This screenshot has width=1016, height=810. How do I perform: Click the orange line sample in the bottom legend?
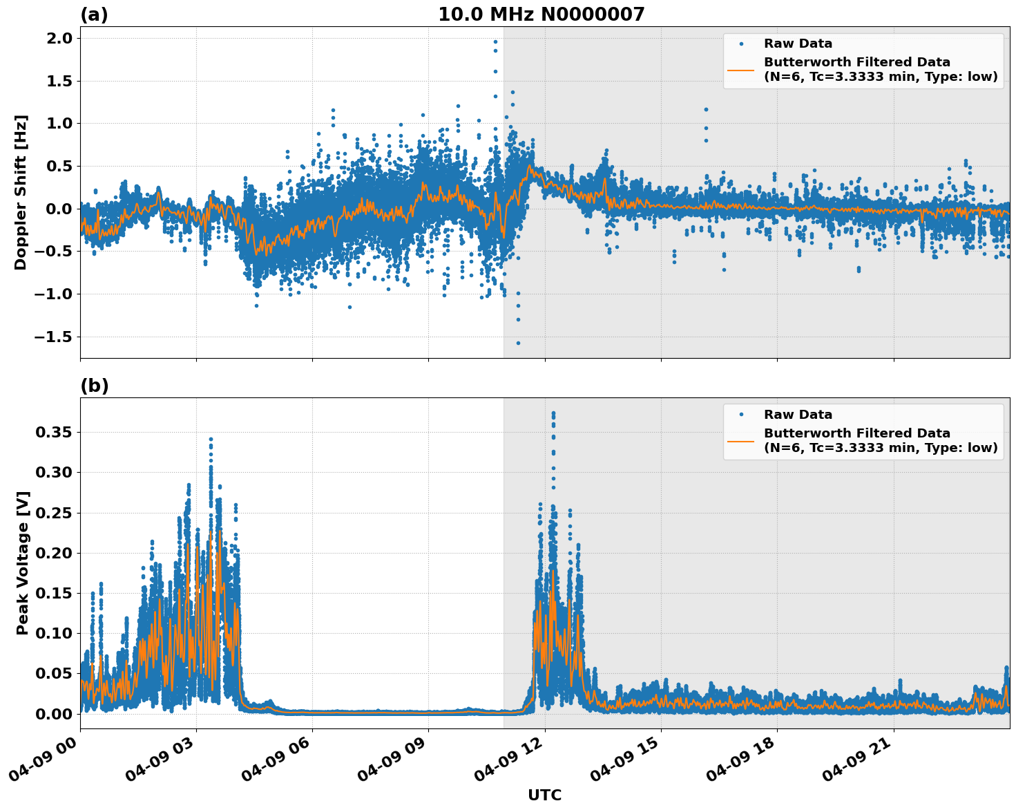741,441
